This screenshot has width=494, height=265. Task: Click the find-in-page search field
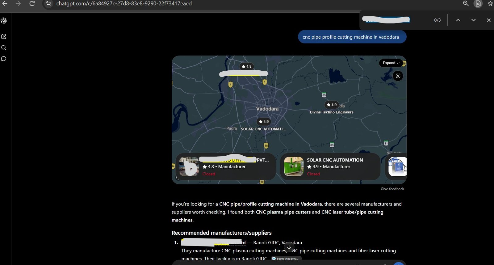395,20
